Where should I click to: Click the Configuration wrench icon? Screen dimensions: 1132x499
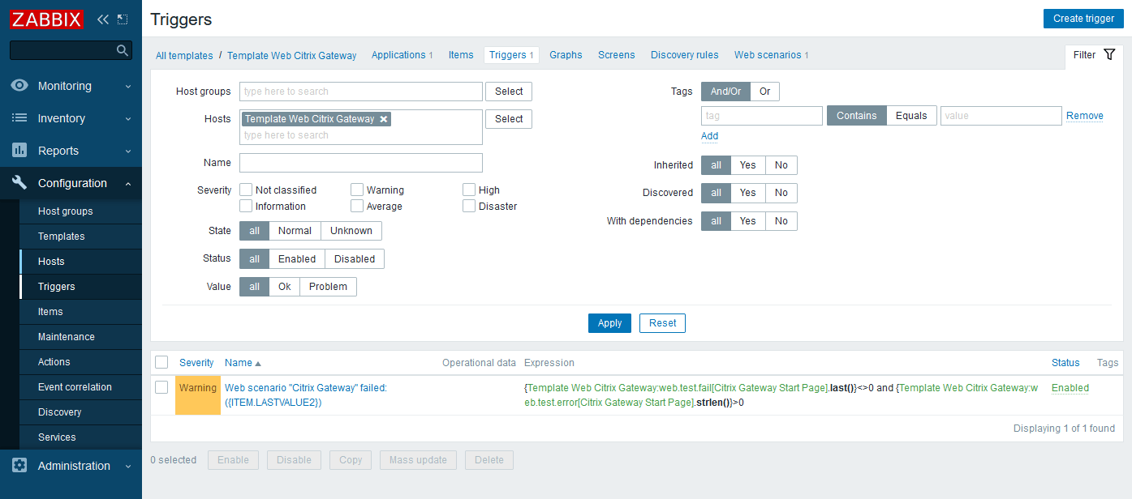pos(19,182)
